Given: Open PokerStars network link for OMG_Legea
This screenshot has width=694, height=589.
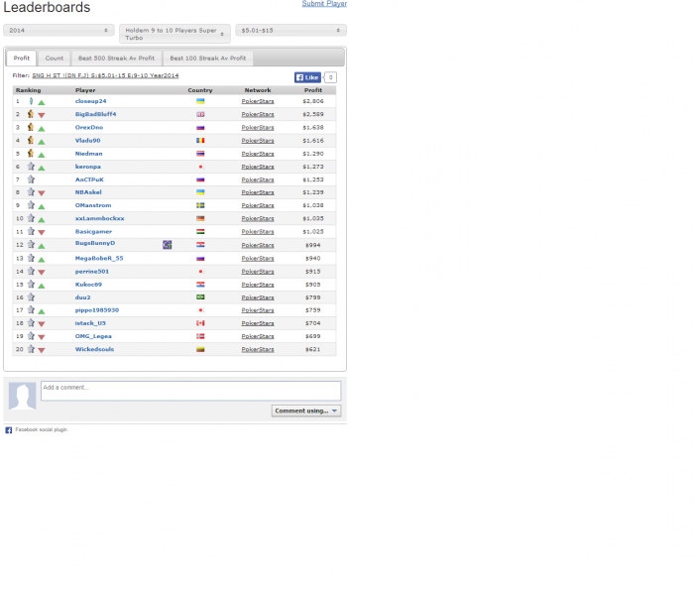Looking at the screenshot, I should pyautogui.click(x=258, y=336).
